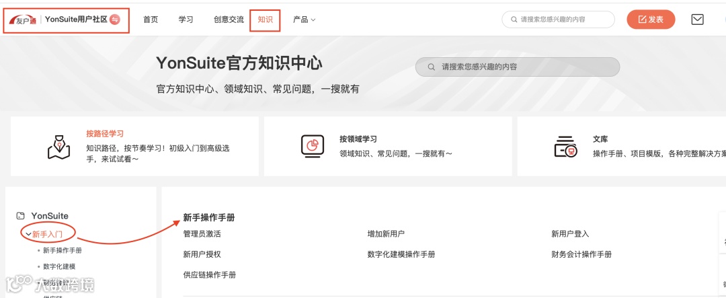Open the 数字化建模操作手册 link

coord(401,254)
